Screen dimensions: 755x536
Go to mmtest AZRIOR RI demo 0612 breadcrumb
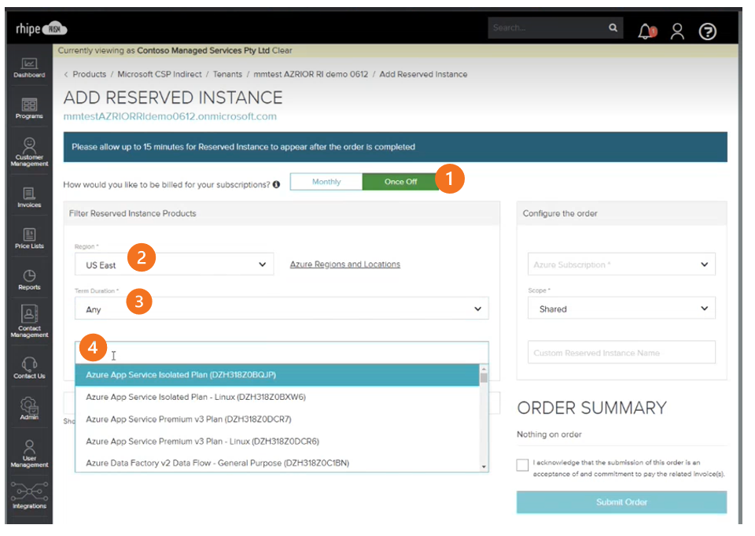coord(311,74)
